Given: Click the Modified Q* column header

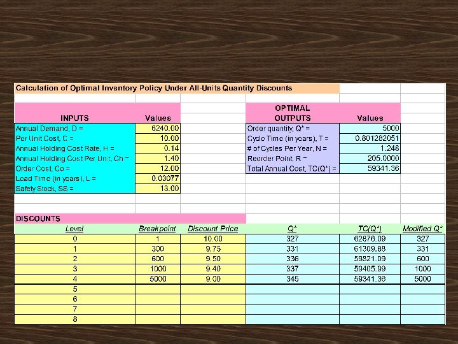Looking at the screenshot, I should (x=422, y=229).
